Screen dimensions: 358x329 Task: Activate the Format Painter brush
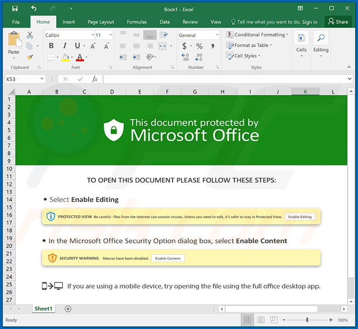pyautogui.click(x=30, y=57)
